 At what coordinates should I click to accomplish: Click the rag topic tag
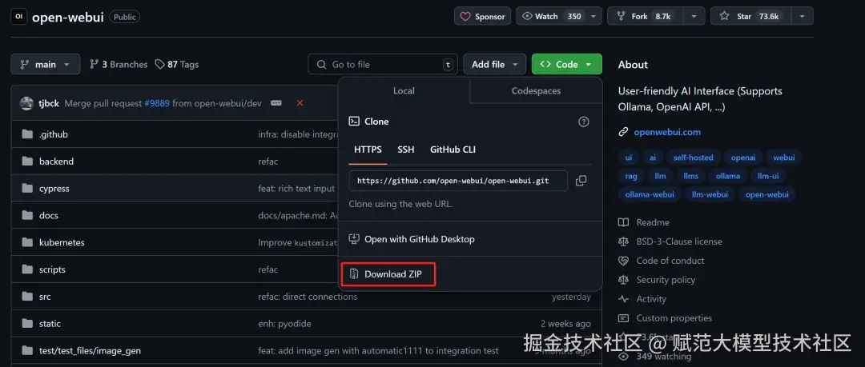click(631, 177)
